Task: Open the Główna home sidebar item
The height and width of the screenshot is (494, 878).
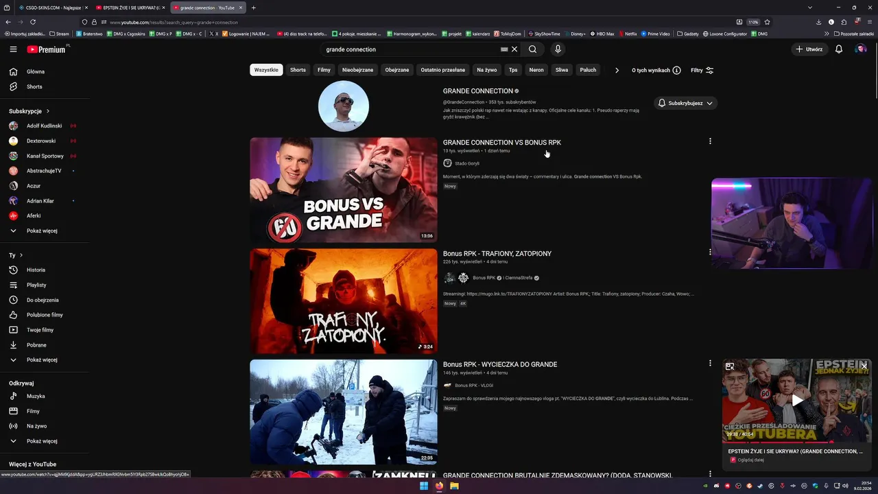Action: click(45, 71)
